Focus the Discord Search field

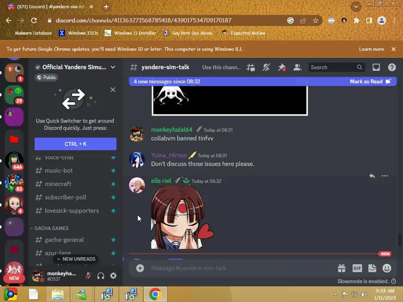coord(336,67)
